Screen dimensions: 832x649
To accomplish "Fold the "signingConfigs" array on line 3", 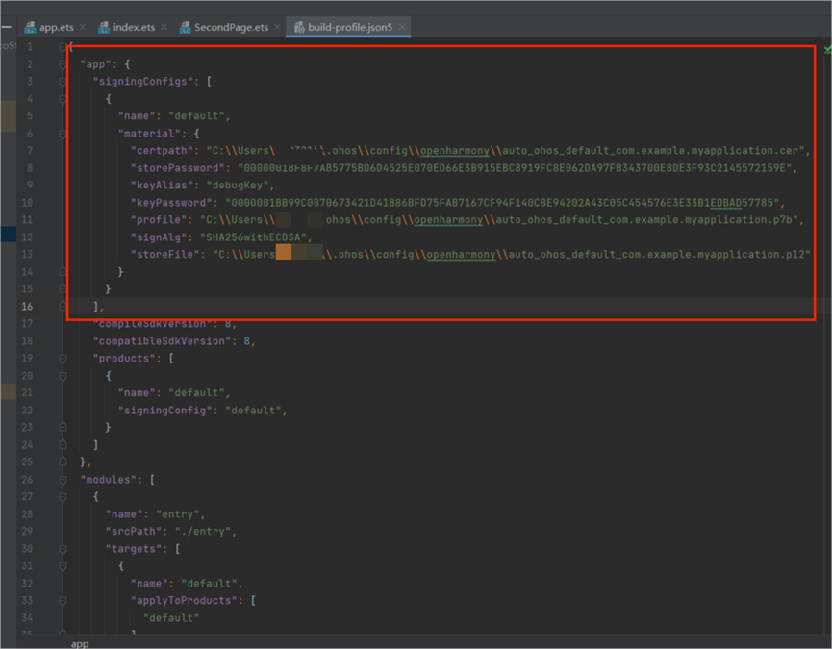I will click(63, 82).
